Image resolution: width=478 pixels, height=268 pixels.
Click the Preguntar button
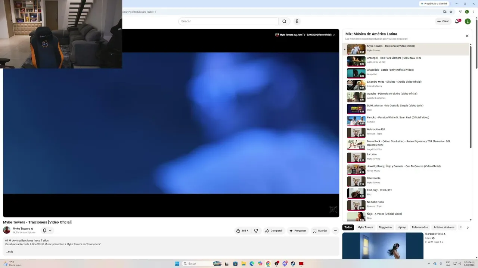tap(298, 231)
